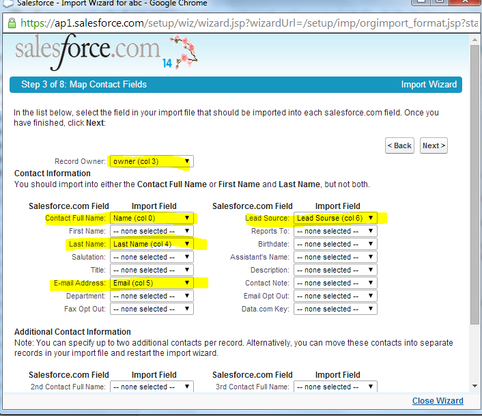Screen dimensions: 482x416
Task: Open the 3rd Contact Full Name dropdown
Action: pos(335,387)
